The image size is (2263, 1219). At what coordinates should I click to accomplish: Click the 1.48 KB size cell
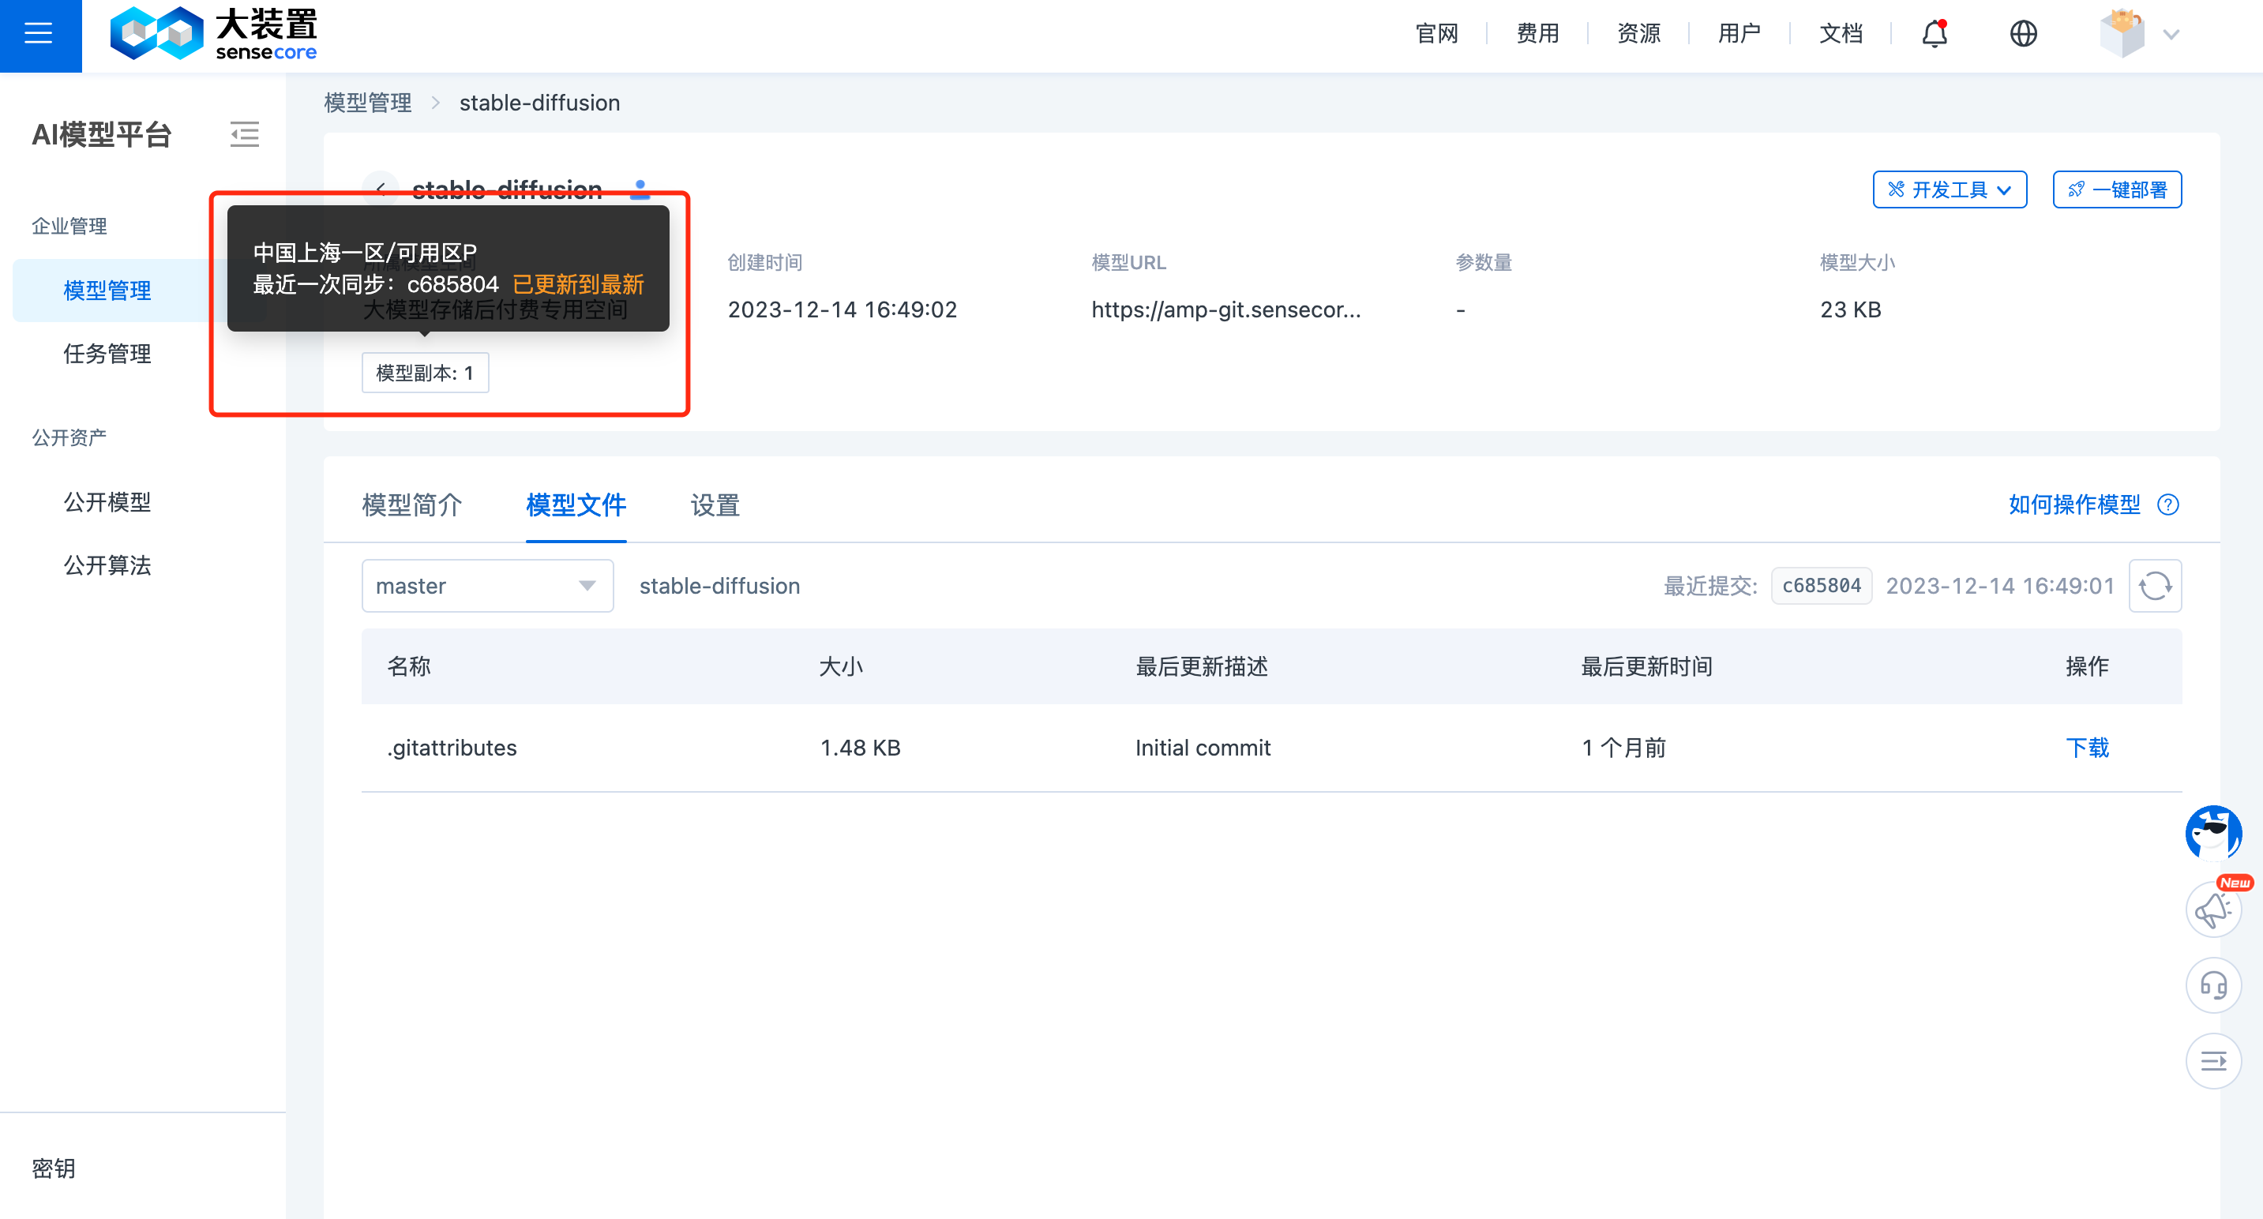860,748
